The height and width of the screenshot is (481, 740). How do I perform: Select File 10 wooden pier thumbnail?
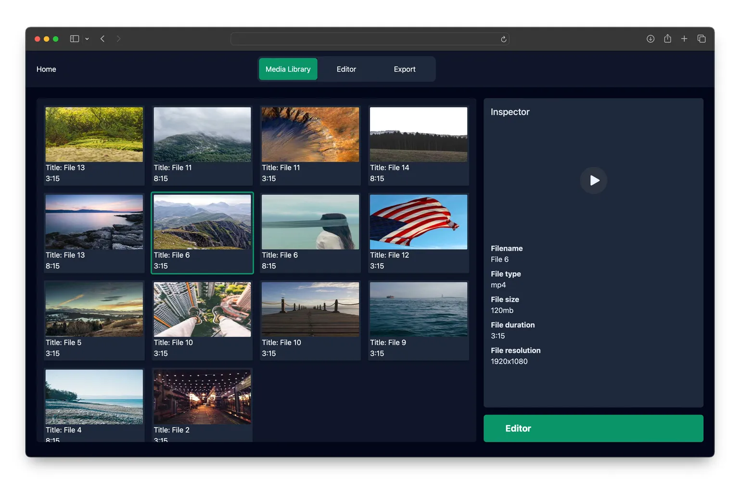point(310,310)
